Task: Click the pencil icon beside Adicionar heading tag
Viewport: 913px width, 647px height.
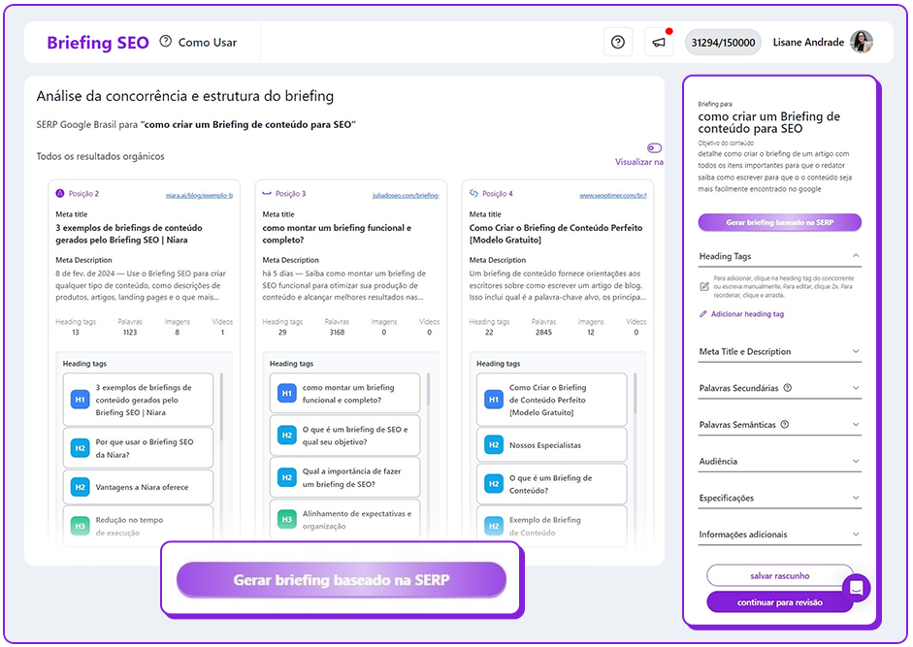Action: [702, 314]
